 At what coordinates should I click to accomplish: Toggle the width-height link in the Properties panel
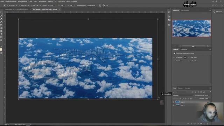(x=185, y=57)
